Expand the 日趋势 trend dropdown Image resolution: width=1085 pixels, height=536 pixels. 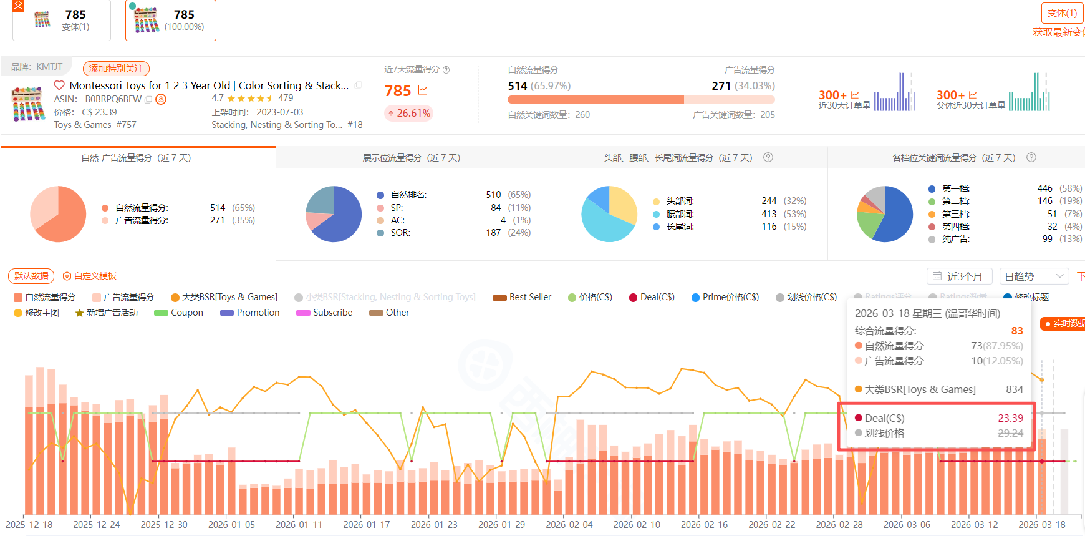click(1034, 276)
